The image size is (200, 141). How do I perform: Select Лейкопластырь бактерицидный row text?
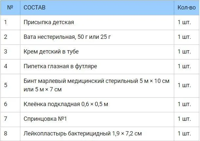pos(82,133)
